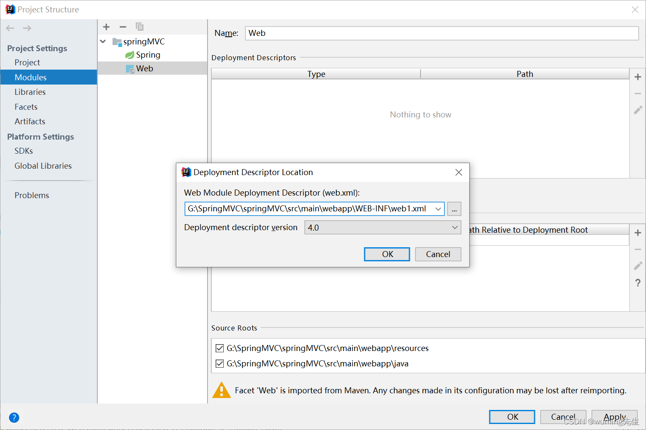Screen dimensions: 646x430
Task: Click the back navigation arrow
Action: point(10,28)
